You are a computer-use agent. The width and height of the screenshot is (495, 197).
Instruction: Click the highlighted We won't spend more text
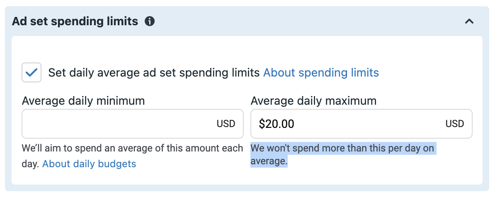pos(343,148)
